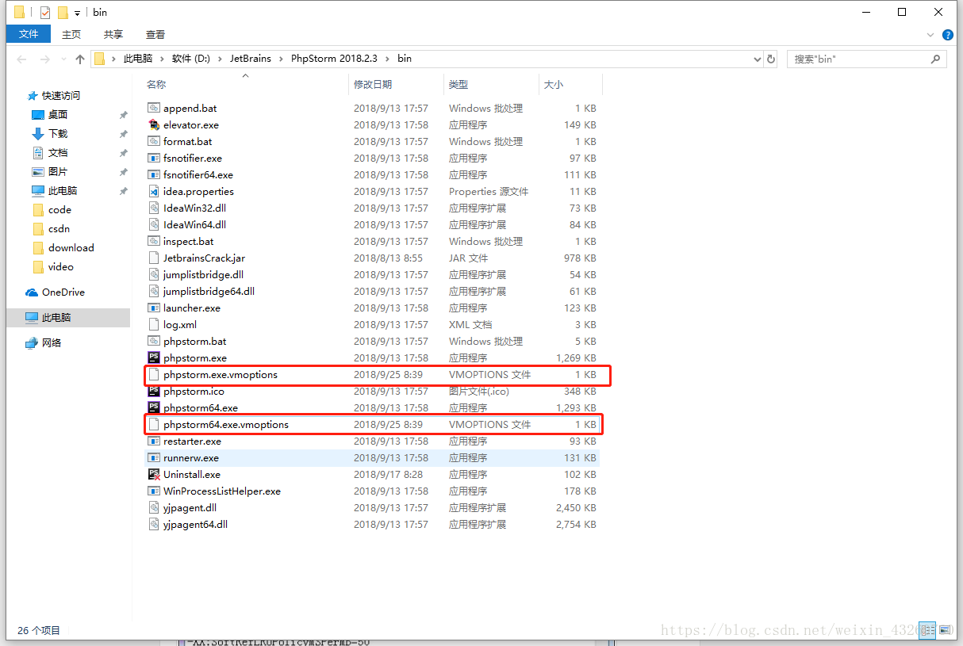Image resolution: width=963 pixels, height=646 pixels.
Task: Select the csdn folder in sidebar
Action: point(59,228)
